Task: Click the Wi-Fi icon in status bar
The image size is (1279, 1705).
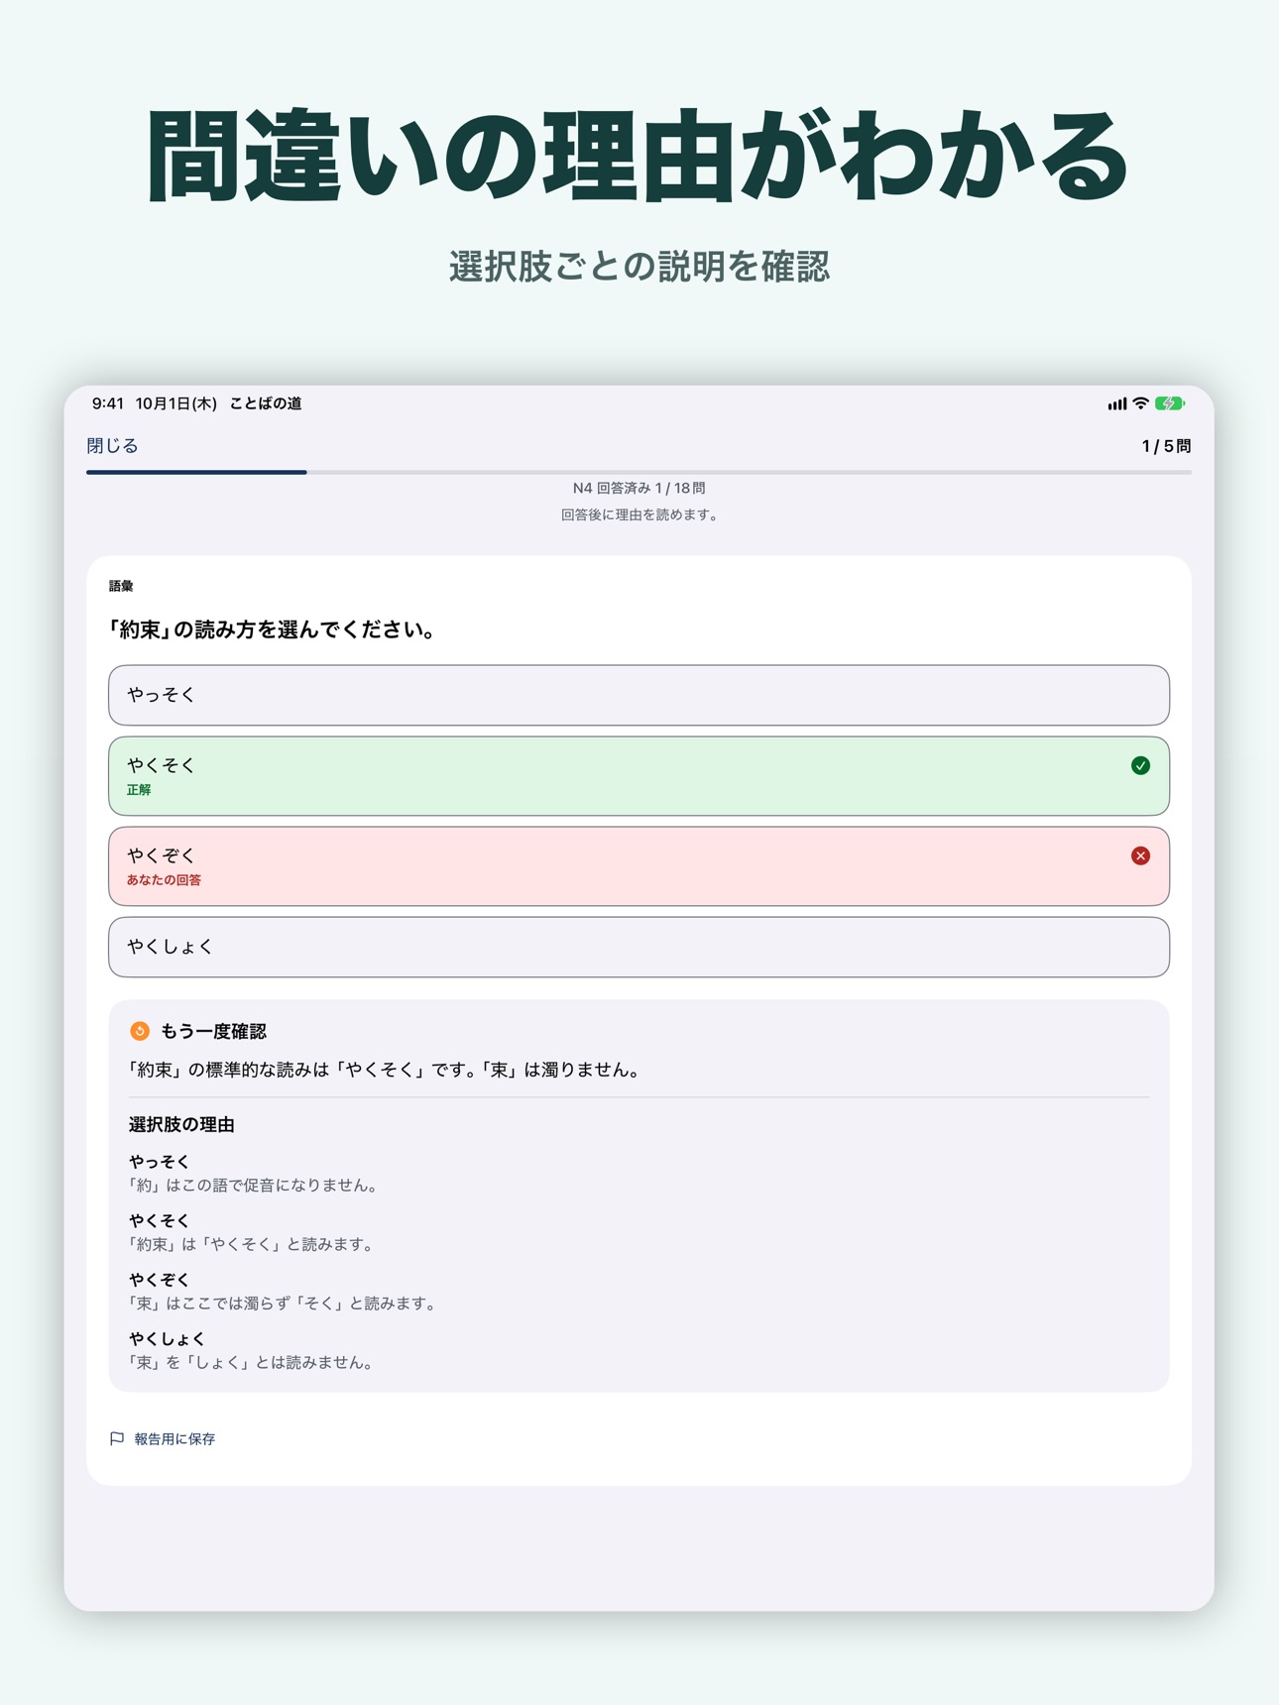Action: point(1140,403)
